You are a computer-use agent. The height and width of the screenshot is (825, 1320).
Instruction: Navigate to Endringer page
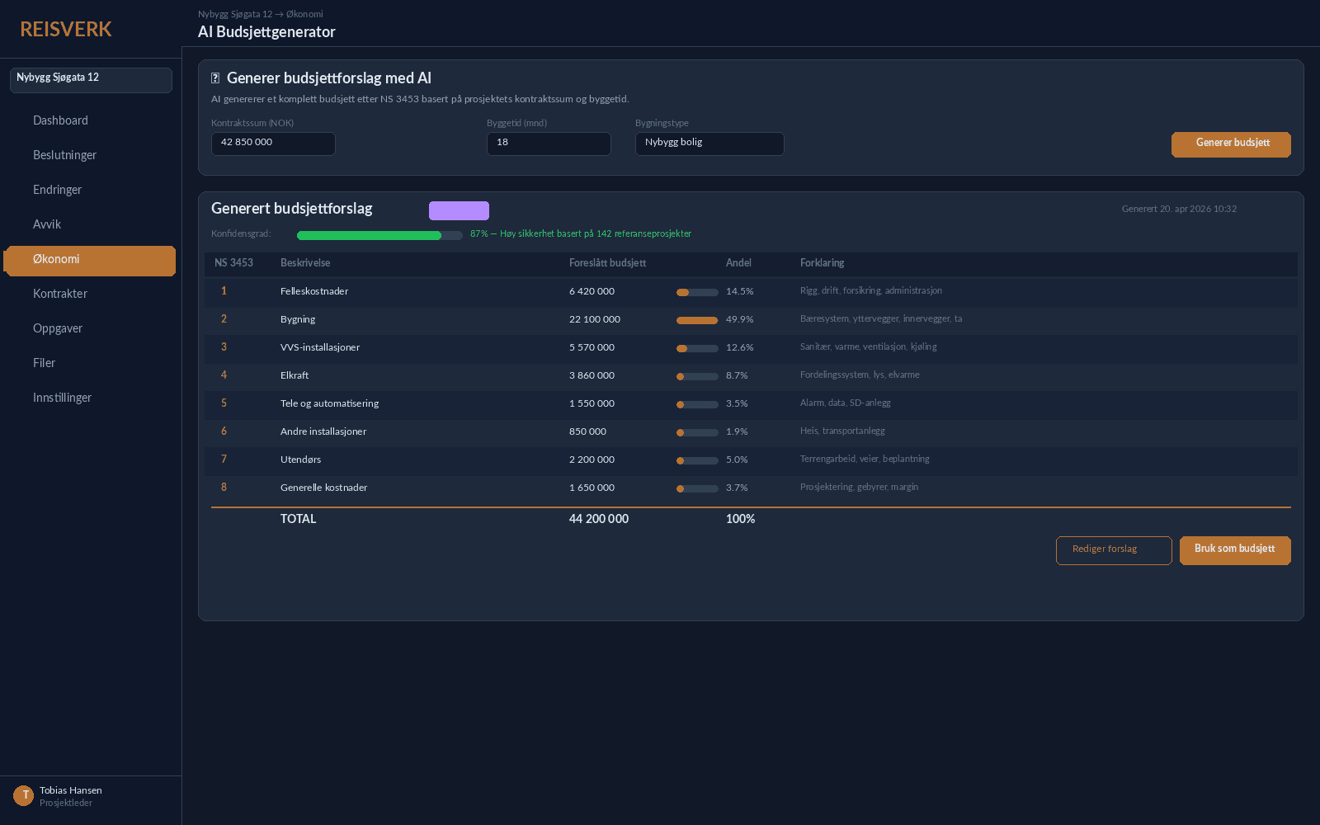point(57,190)
